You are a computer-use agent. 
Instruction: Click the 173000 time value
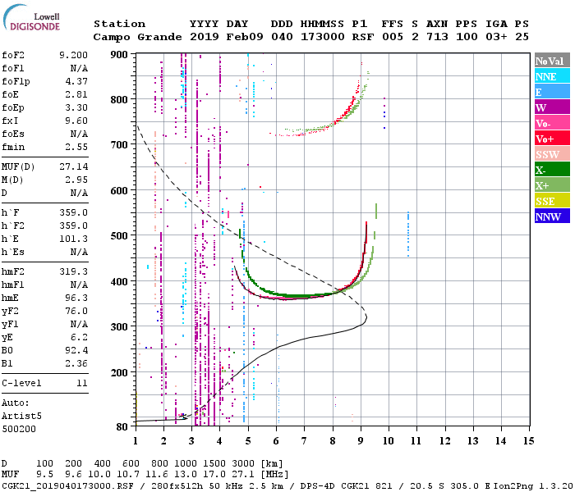(x=322, y=37)
